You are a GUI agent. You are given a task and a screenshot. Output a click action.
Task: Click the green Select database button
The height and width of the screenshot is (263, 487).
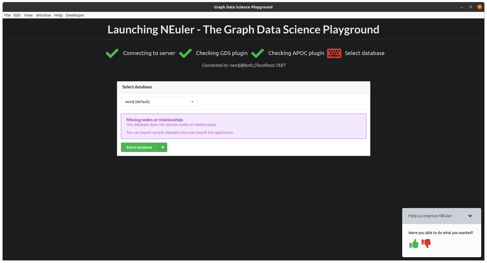click(144, 147)
